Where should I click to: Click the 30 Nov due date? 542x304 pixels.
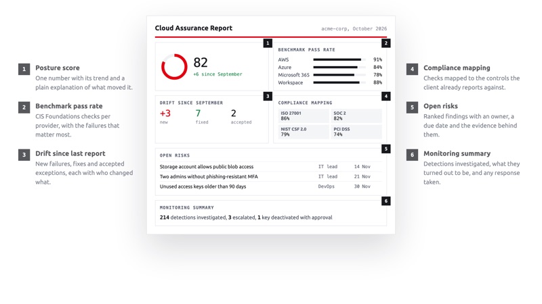tap(362, 186)
